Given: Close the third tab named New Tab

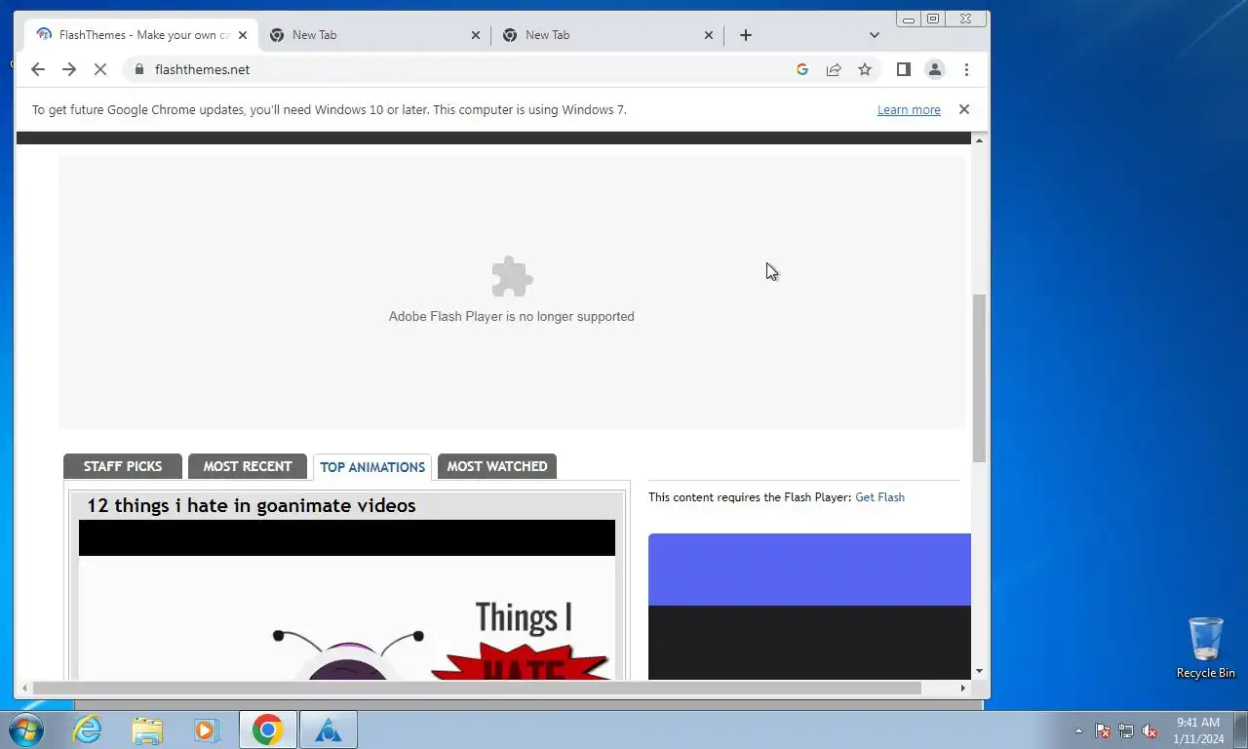Looking at the screenshot, I should [x=709, y=35].
